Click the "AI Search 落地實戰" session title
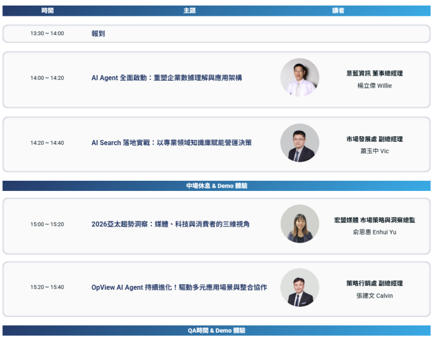434x339 pixels. click(171, 143)
